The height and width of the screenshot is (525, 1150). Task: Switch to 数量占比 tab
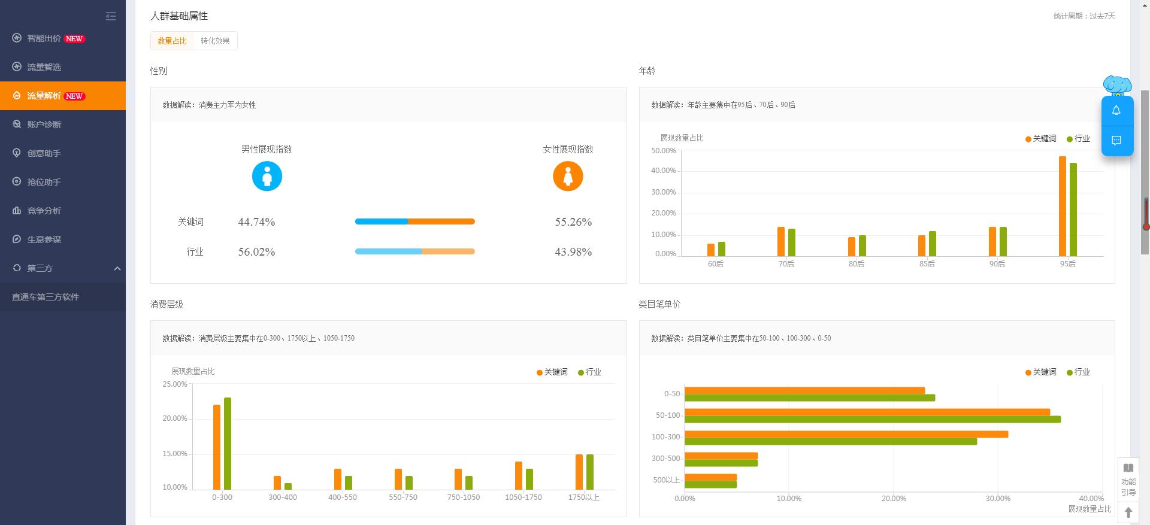click(172, 41)
